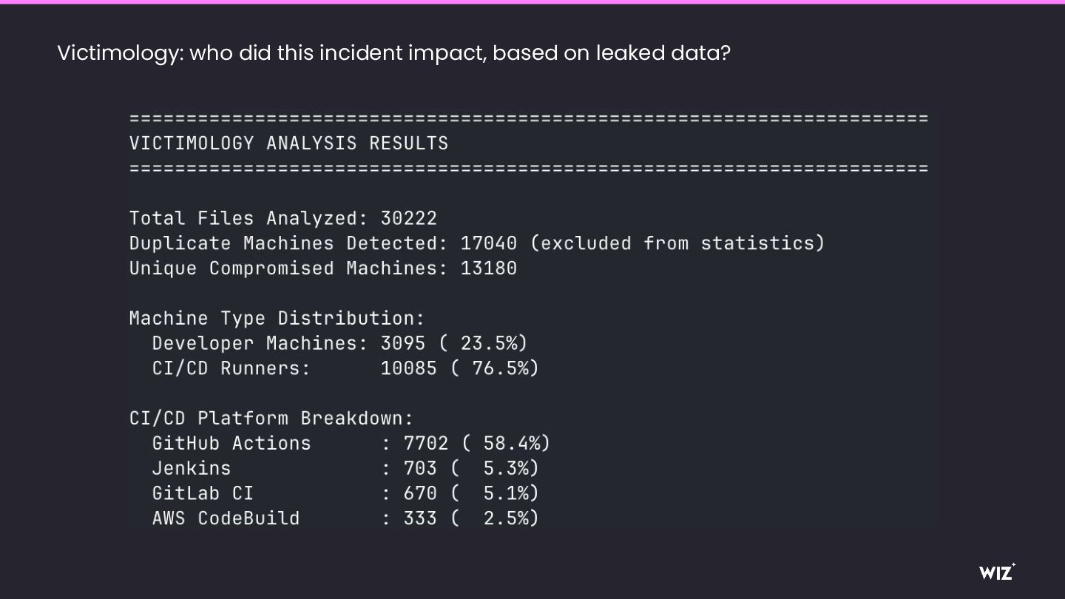
Task: Click the top equals-sign separator line
Action: click(x=528, y=118)
